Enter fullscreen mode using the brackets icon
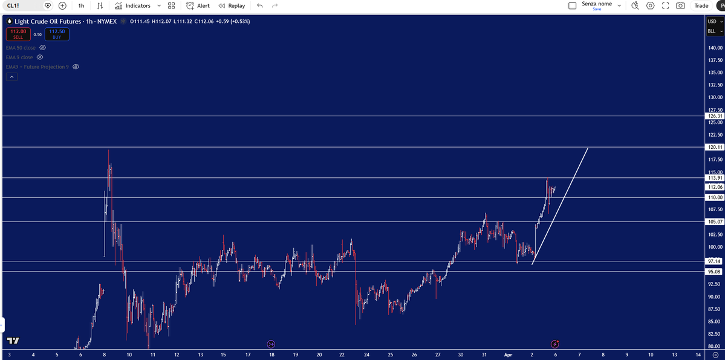The width and height of the screenshot is (725, 360). click(666, 5)
